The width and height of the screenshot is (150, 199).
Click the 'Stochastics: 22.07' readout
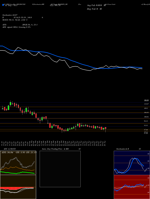click(x=10, y=15)
